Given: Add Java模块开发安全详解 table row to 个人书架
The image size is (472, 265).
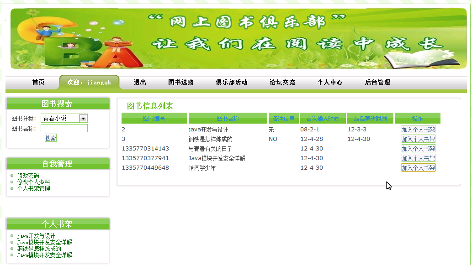Looking at the screenshot, I should 418,158.
